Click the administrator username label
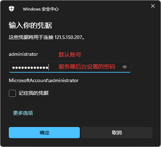This screenshot has height=147, width=161. [23, 54]
